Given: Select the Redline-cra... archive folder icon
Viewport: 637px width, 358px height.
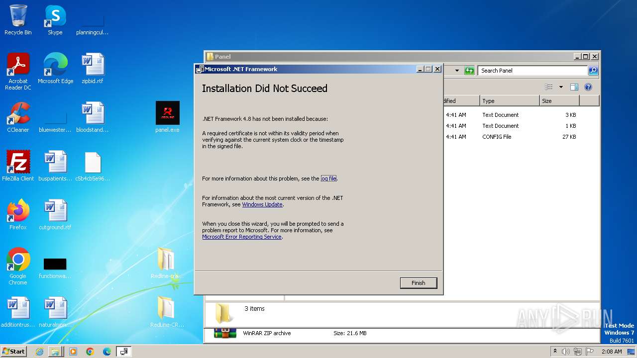Looking at the screenshot, I should [x=167, y=263].
